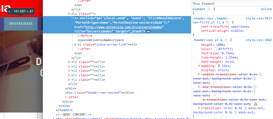Click the 'inline' source label
Screen dimensions: 273x119
coord(266,9)
